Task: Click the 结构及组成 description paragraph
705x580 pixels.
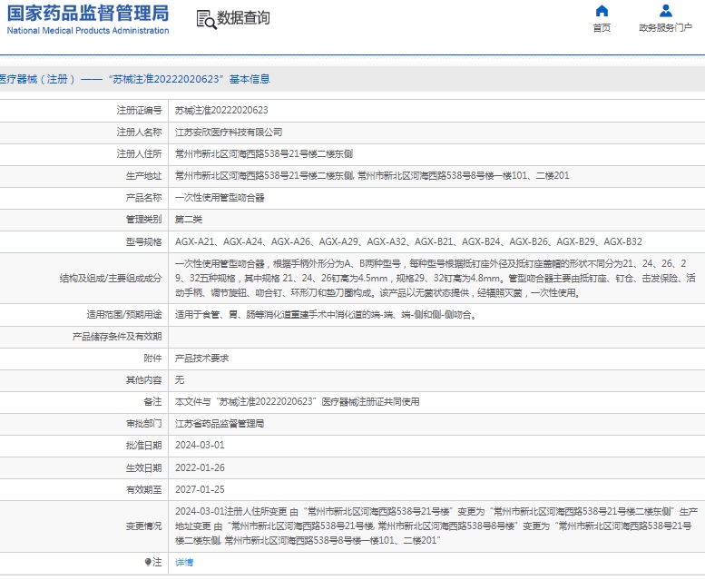Action: (x=435, y=279)
